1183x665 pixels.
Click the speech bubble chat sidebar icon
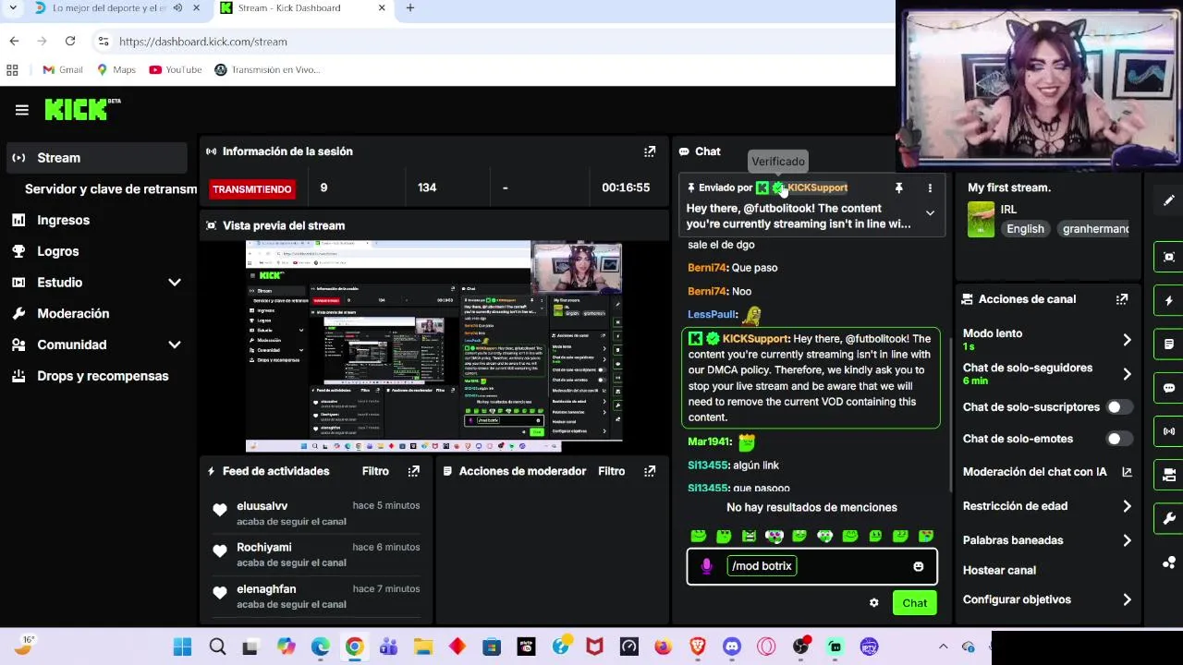pos(1169,388)
